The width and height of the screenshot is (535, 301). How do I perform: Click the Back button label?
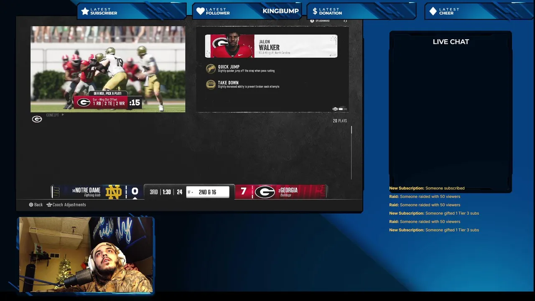38,205
